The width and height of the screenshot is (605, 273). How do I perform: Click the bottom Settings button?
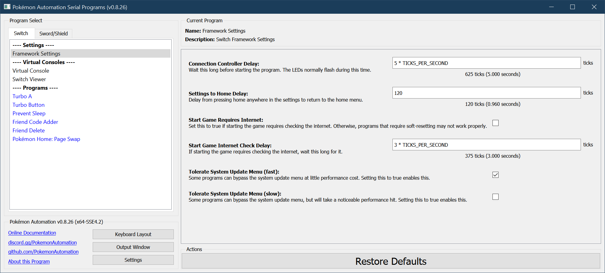click(x=133, y=260)
